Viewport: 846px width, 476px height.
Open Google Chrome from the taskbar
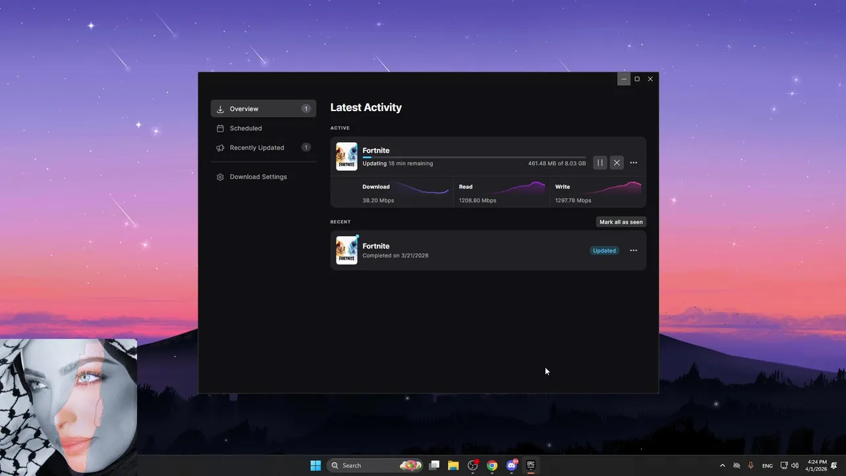pos(492,465)
